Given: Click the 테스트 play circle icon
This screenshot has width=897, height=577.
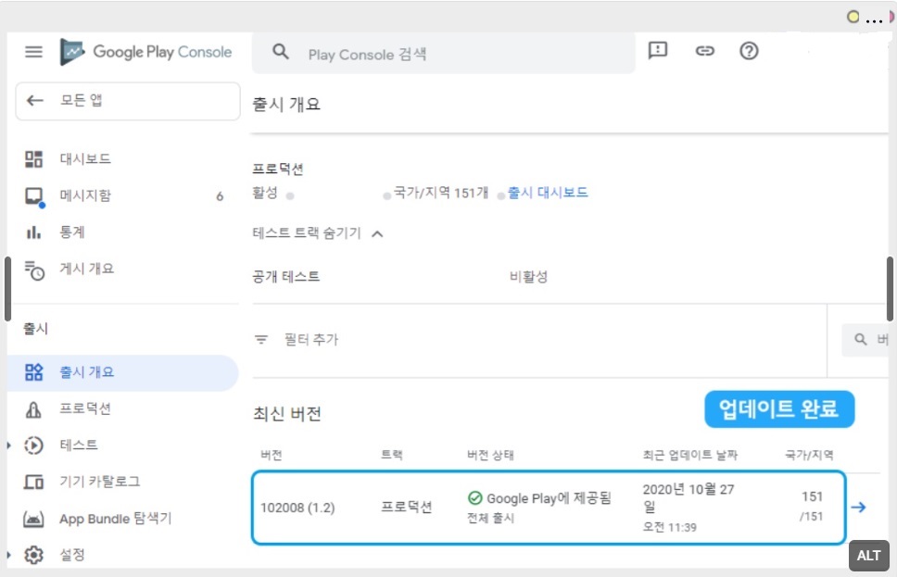Looking at the screenshot, I should [x=33, y=445].
